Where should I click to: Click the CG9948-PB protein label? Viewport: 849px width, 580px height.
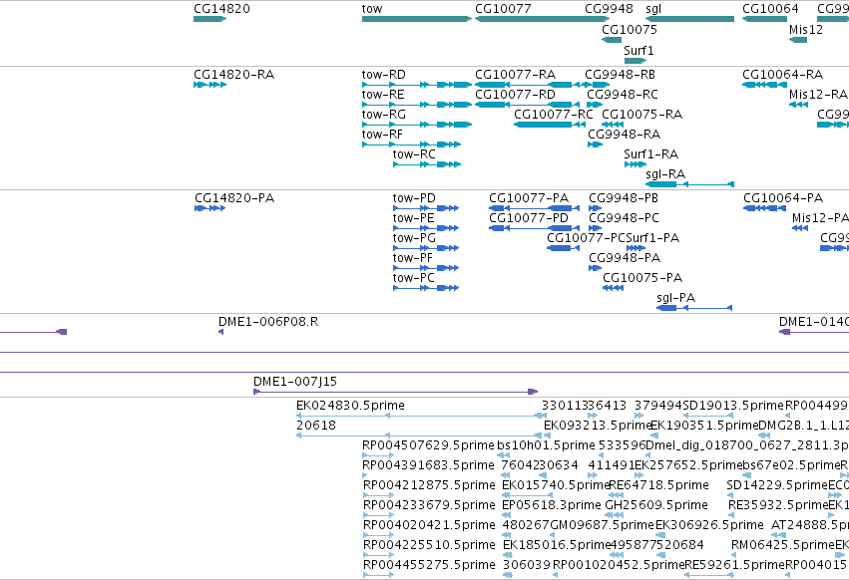624,198
